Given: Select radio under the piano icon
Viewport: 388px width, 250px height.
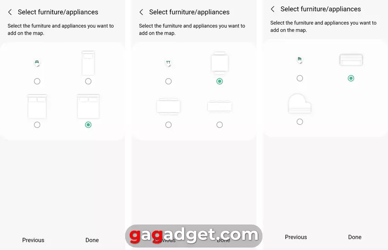Looking at the screenshot, I should tap(299, 122).
